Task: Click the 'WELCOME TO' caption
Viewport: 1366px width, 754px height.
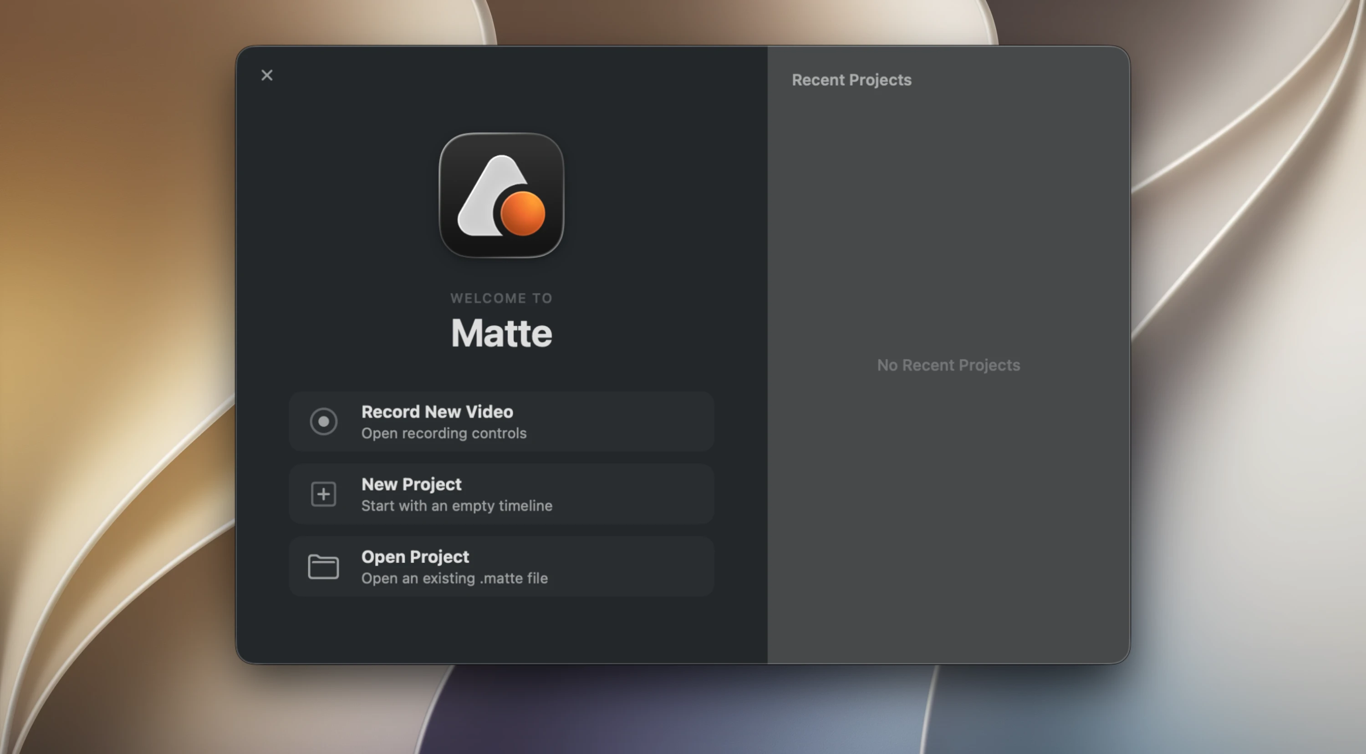Action: click(502, 299)
